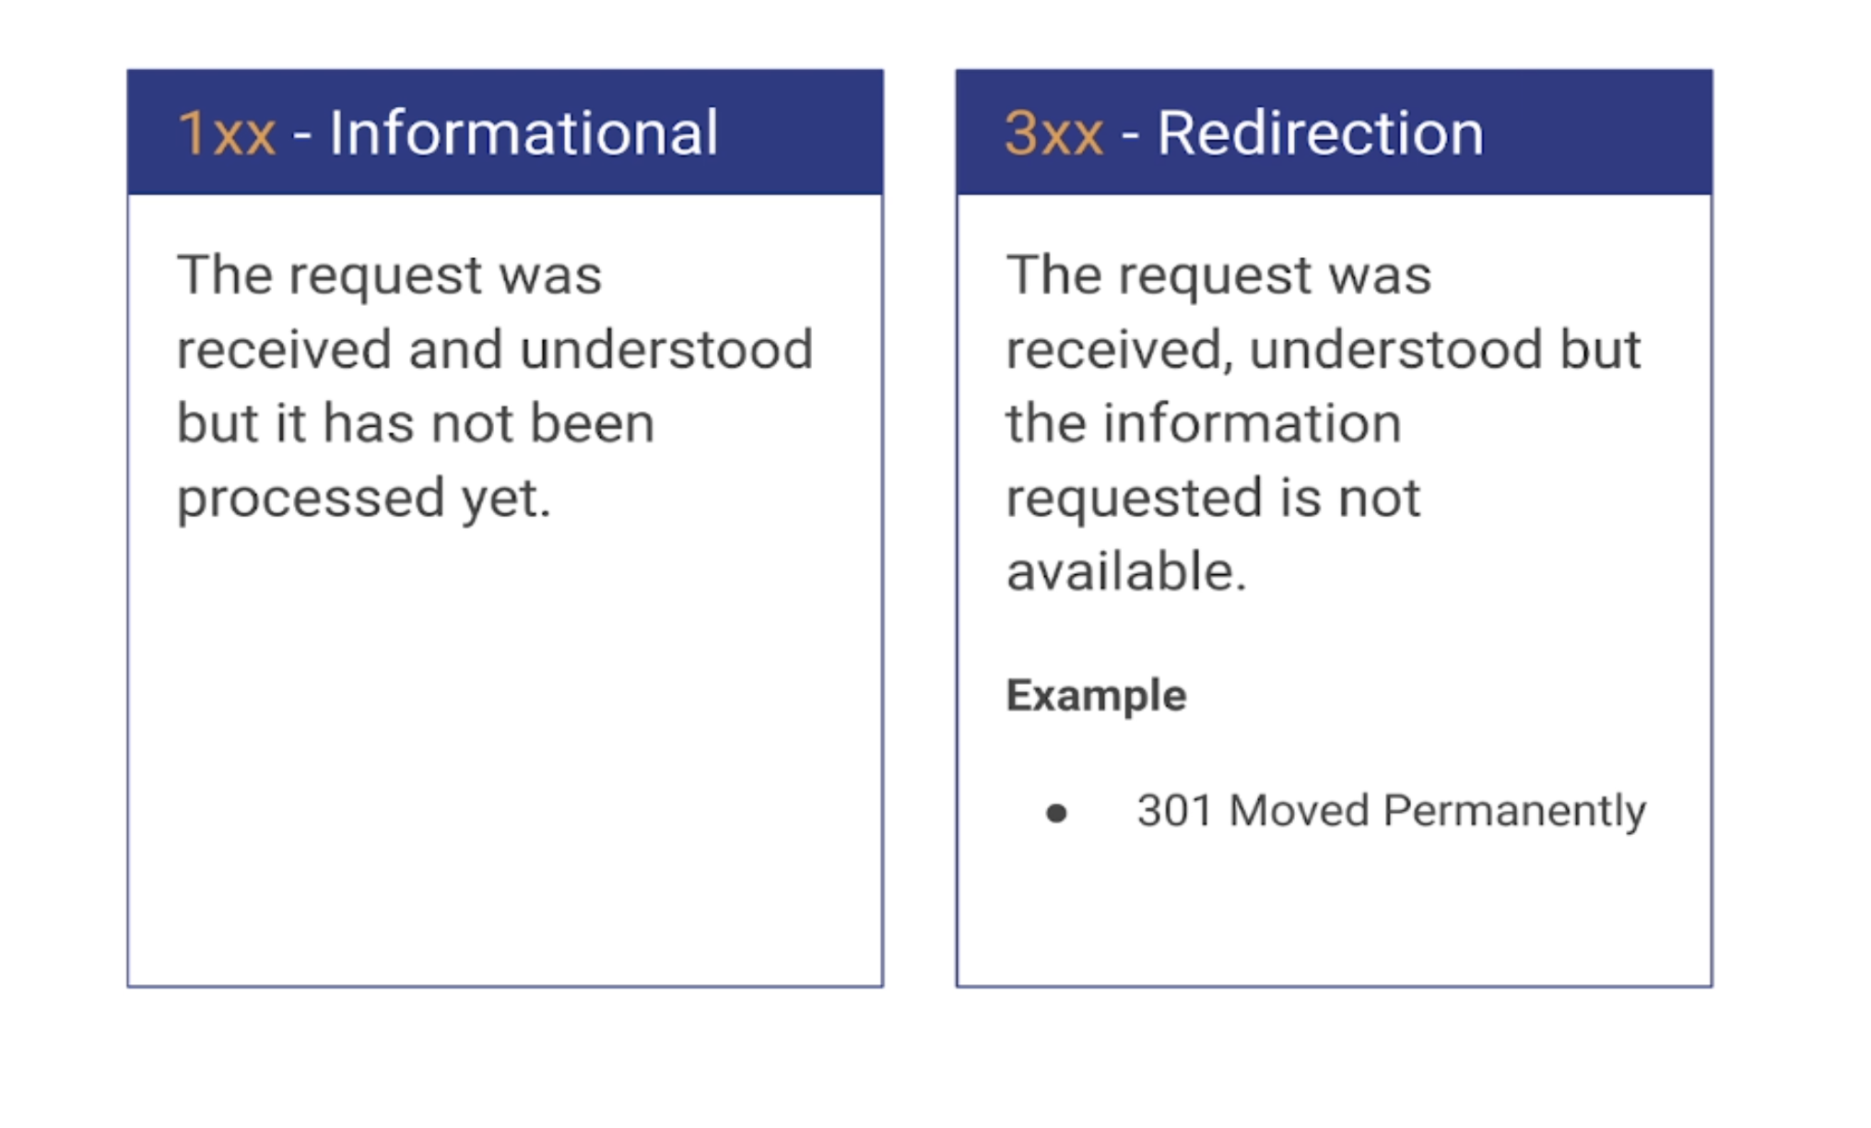This screenshot has width=1871, height=1128.
Task: Click "The request was" in Informational card
Action: click(389, 276)
